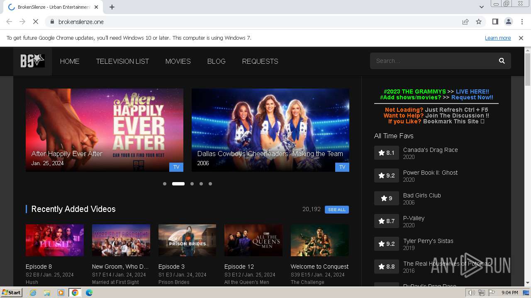Open Prison Brides Episode 3 thumbnail
Viewport: 531px width, 298px height.
tap(187, 240)
